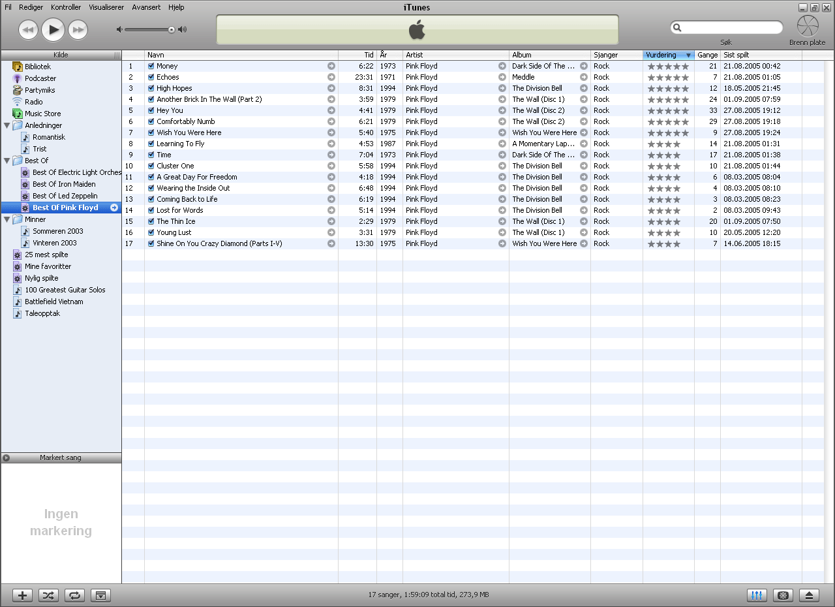
Task: Sort by the Tid column header
Action: (x=357, y=55)
